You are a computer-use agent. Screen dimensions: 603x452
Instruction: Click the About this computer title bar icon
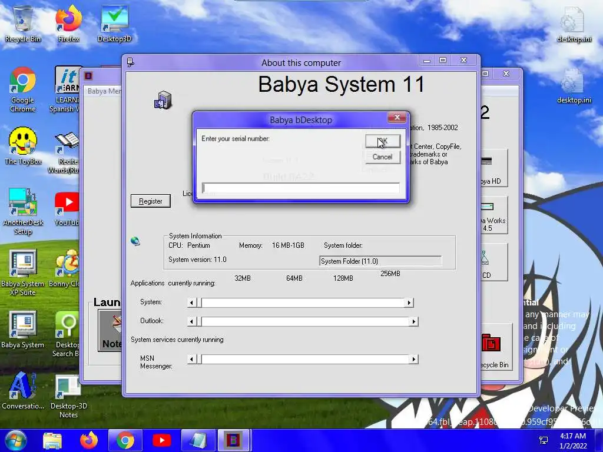pos(130,62)
